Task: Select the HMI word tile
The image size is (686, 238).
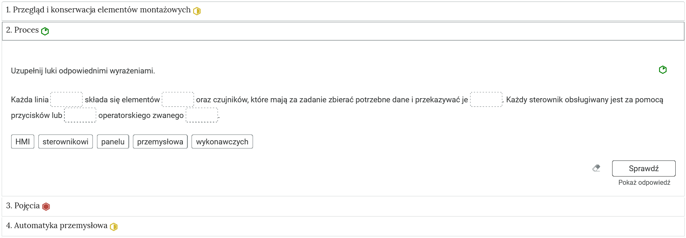Action: (x=22, y=141)
